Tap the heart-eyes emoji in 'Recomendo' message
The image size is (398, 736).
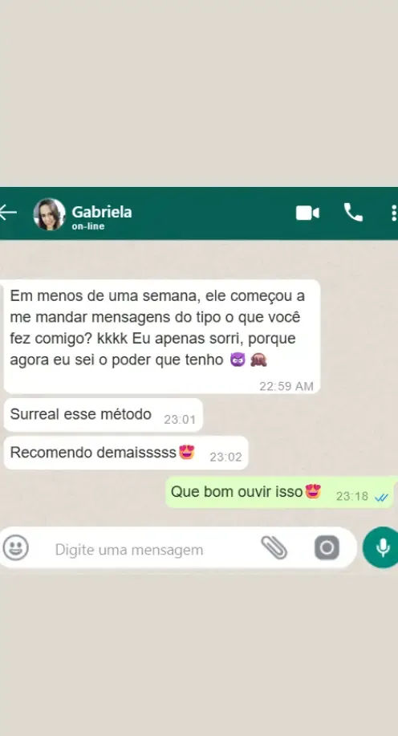[x=187, y=452]
